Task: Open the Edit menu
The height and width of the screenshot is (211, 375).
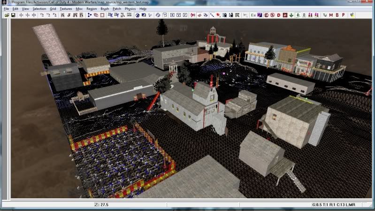Action: [x=15, y=9]
